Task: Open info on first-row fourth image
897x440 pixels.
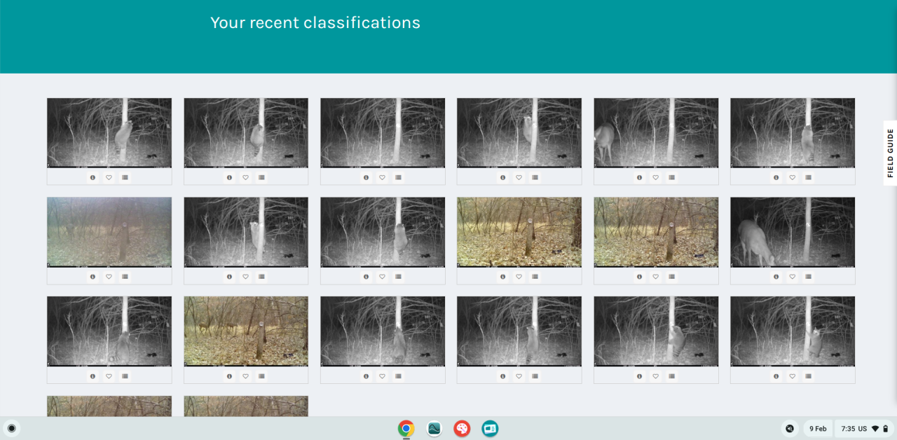Action: (502, 177)
